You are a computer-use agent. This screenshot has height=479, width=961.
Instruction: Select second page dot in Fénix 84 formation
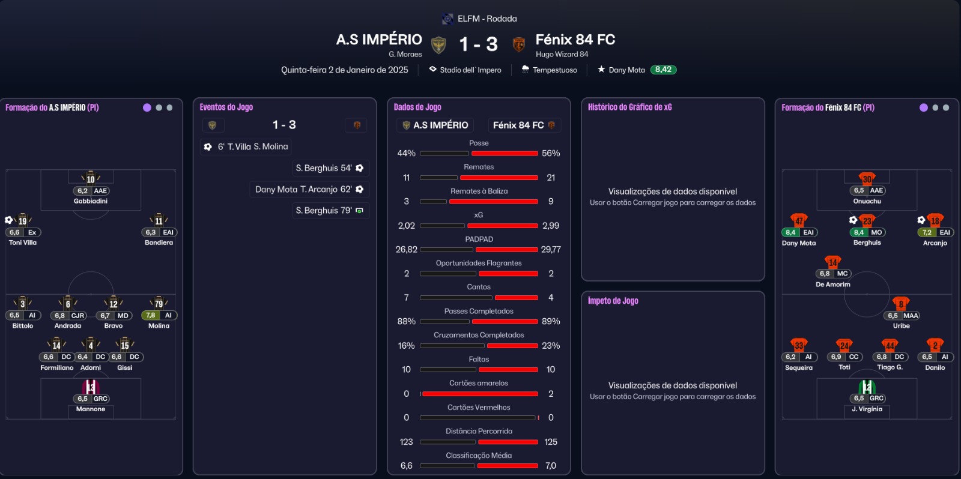935,107
